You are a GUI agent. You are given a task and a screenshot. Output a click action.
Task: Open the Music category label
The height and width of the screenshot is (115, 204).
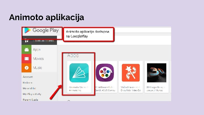click(37, 68)
